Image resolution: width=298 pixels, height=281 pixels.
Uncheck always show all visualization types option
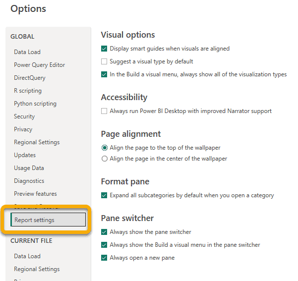click(104, 74)
